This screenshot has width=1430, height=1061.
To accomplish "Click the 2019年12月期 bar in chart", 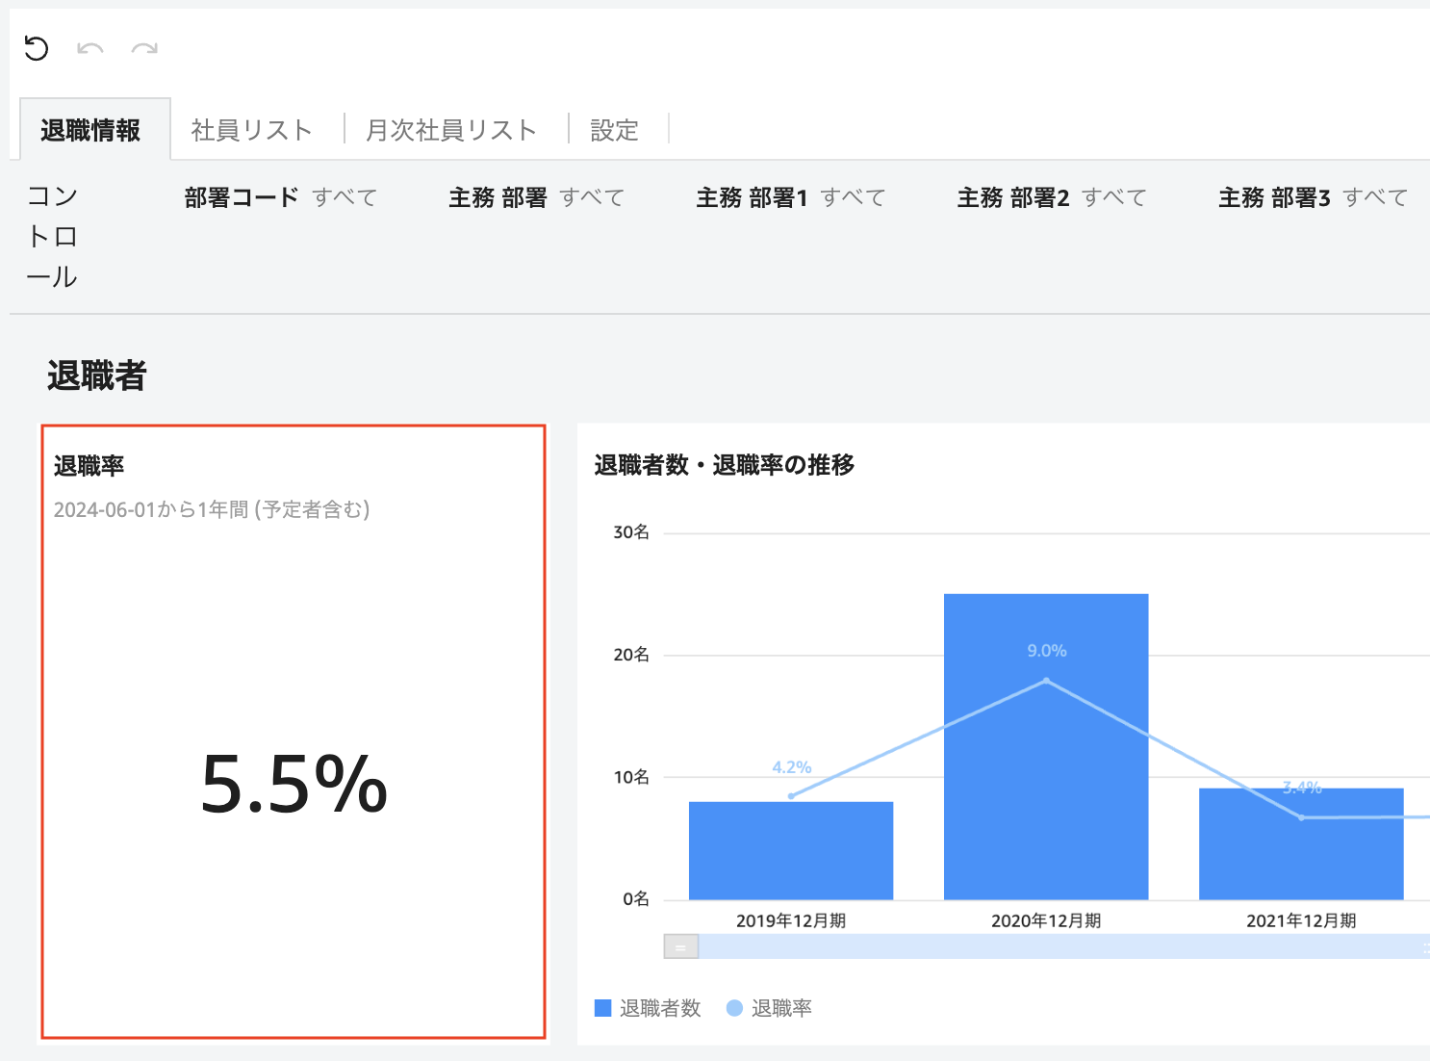I will (791, 851).
